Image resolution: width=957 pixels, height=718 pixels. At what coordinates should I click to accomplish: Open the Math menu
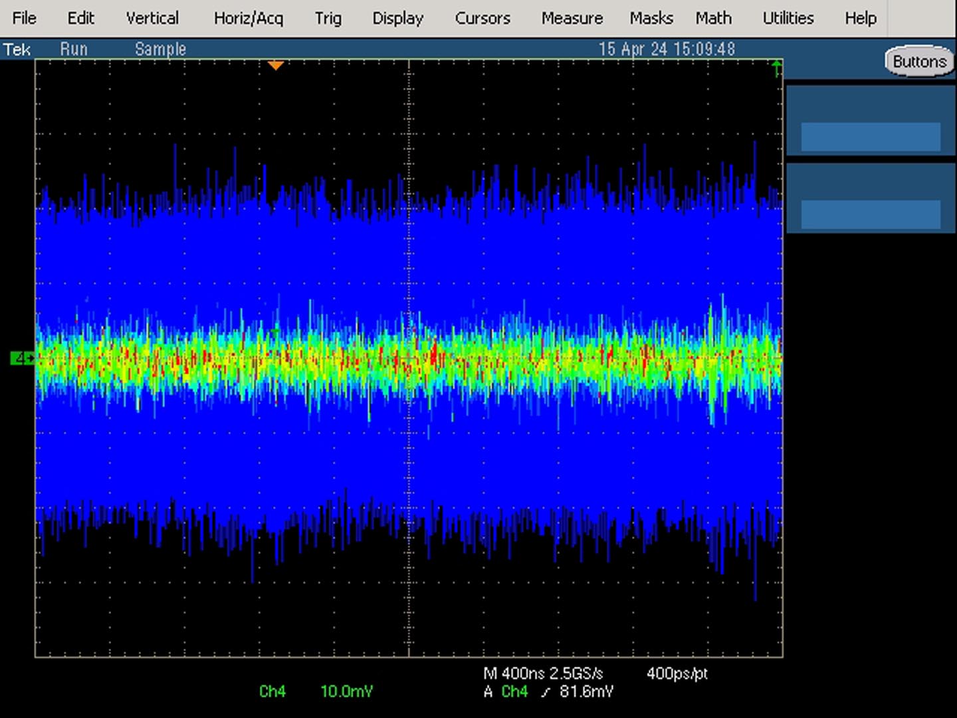(714, 18)
